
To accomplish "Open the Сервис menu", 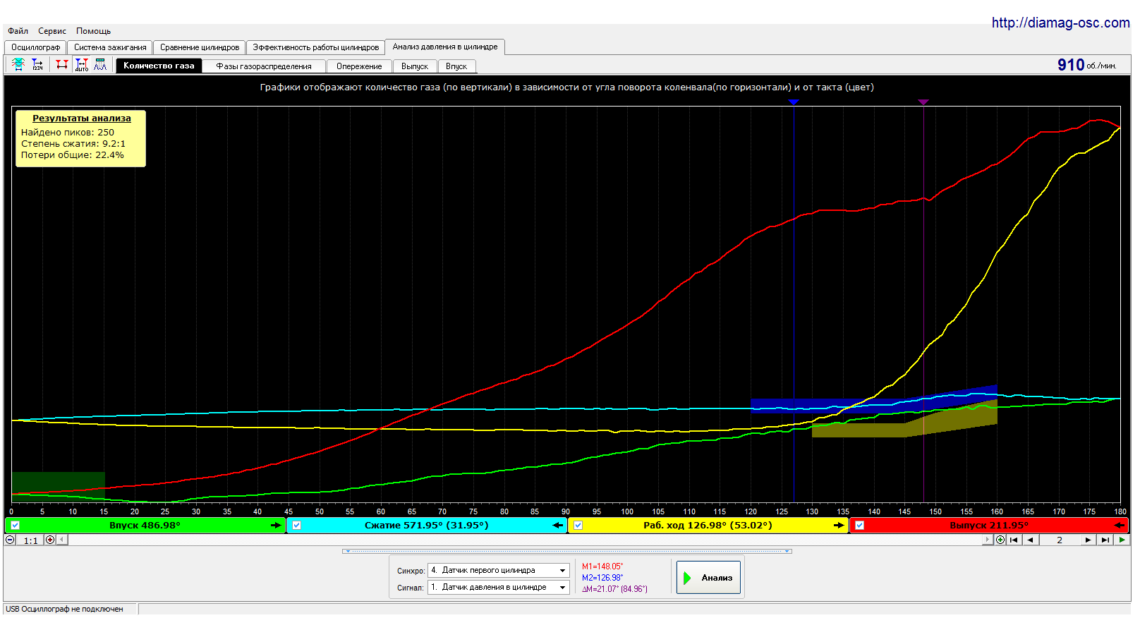I will coord(52,31).
